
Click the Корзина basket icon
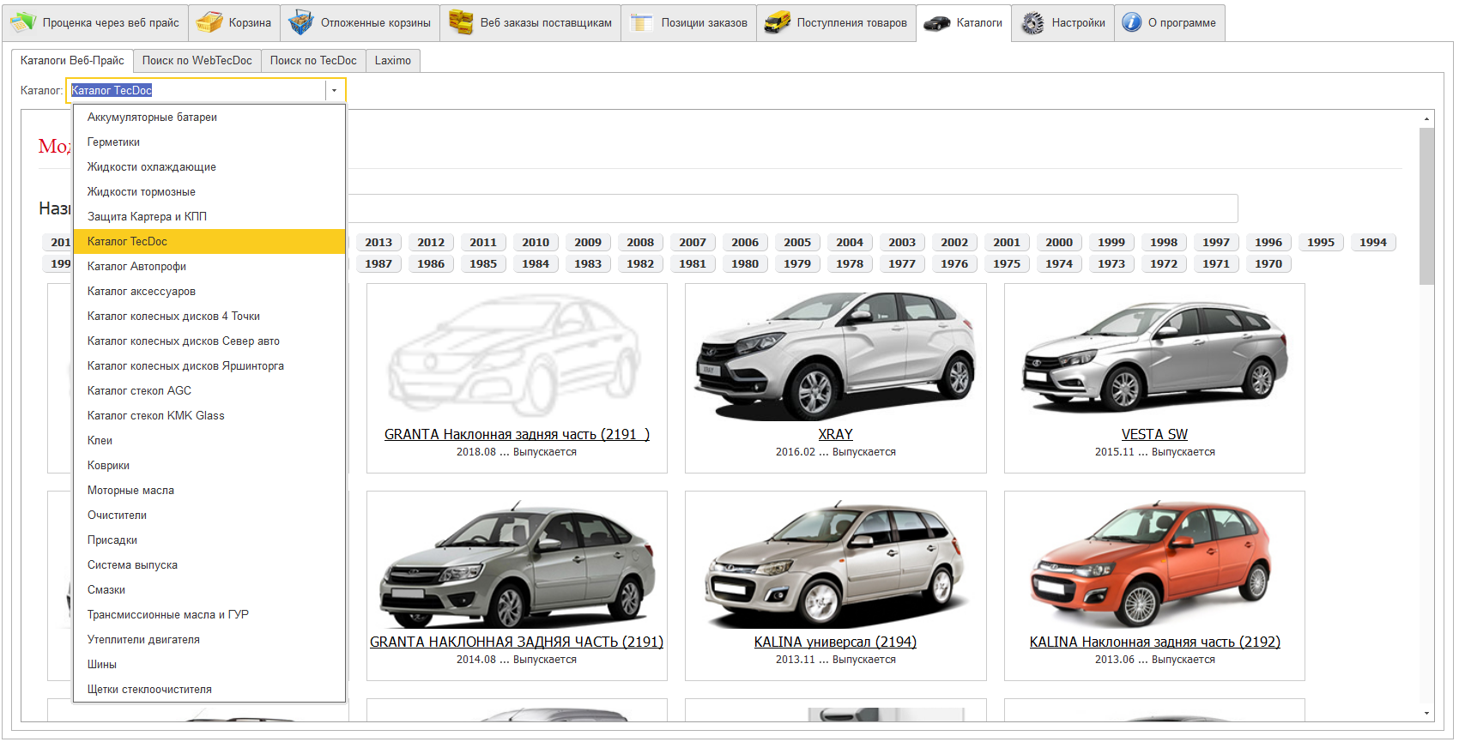tap(209, 22)
